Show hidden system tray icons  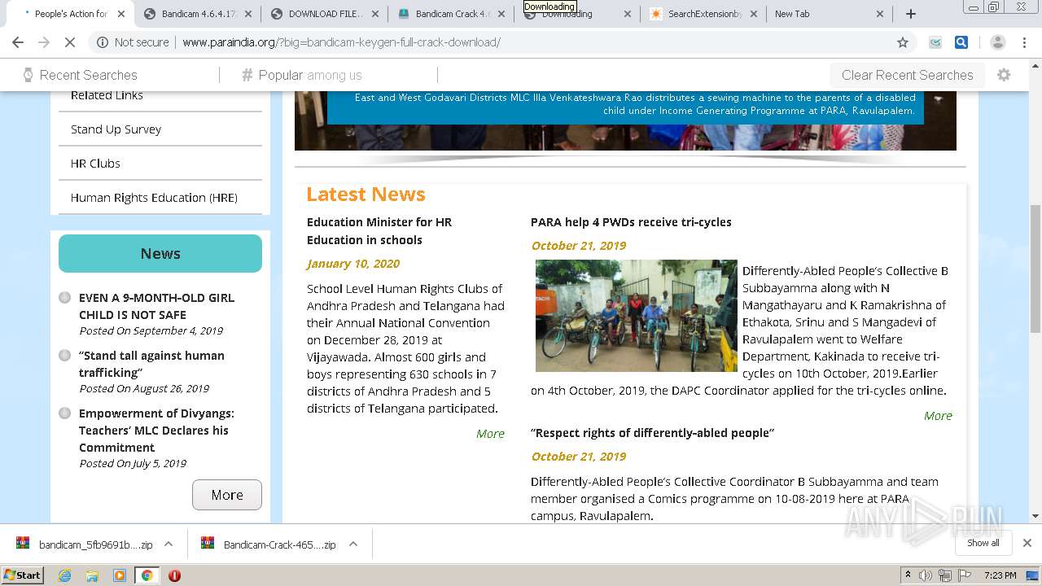[x=908, y=575]
